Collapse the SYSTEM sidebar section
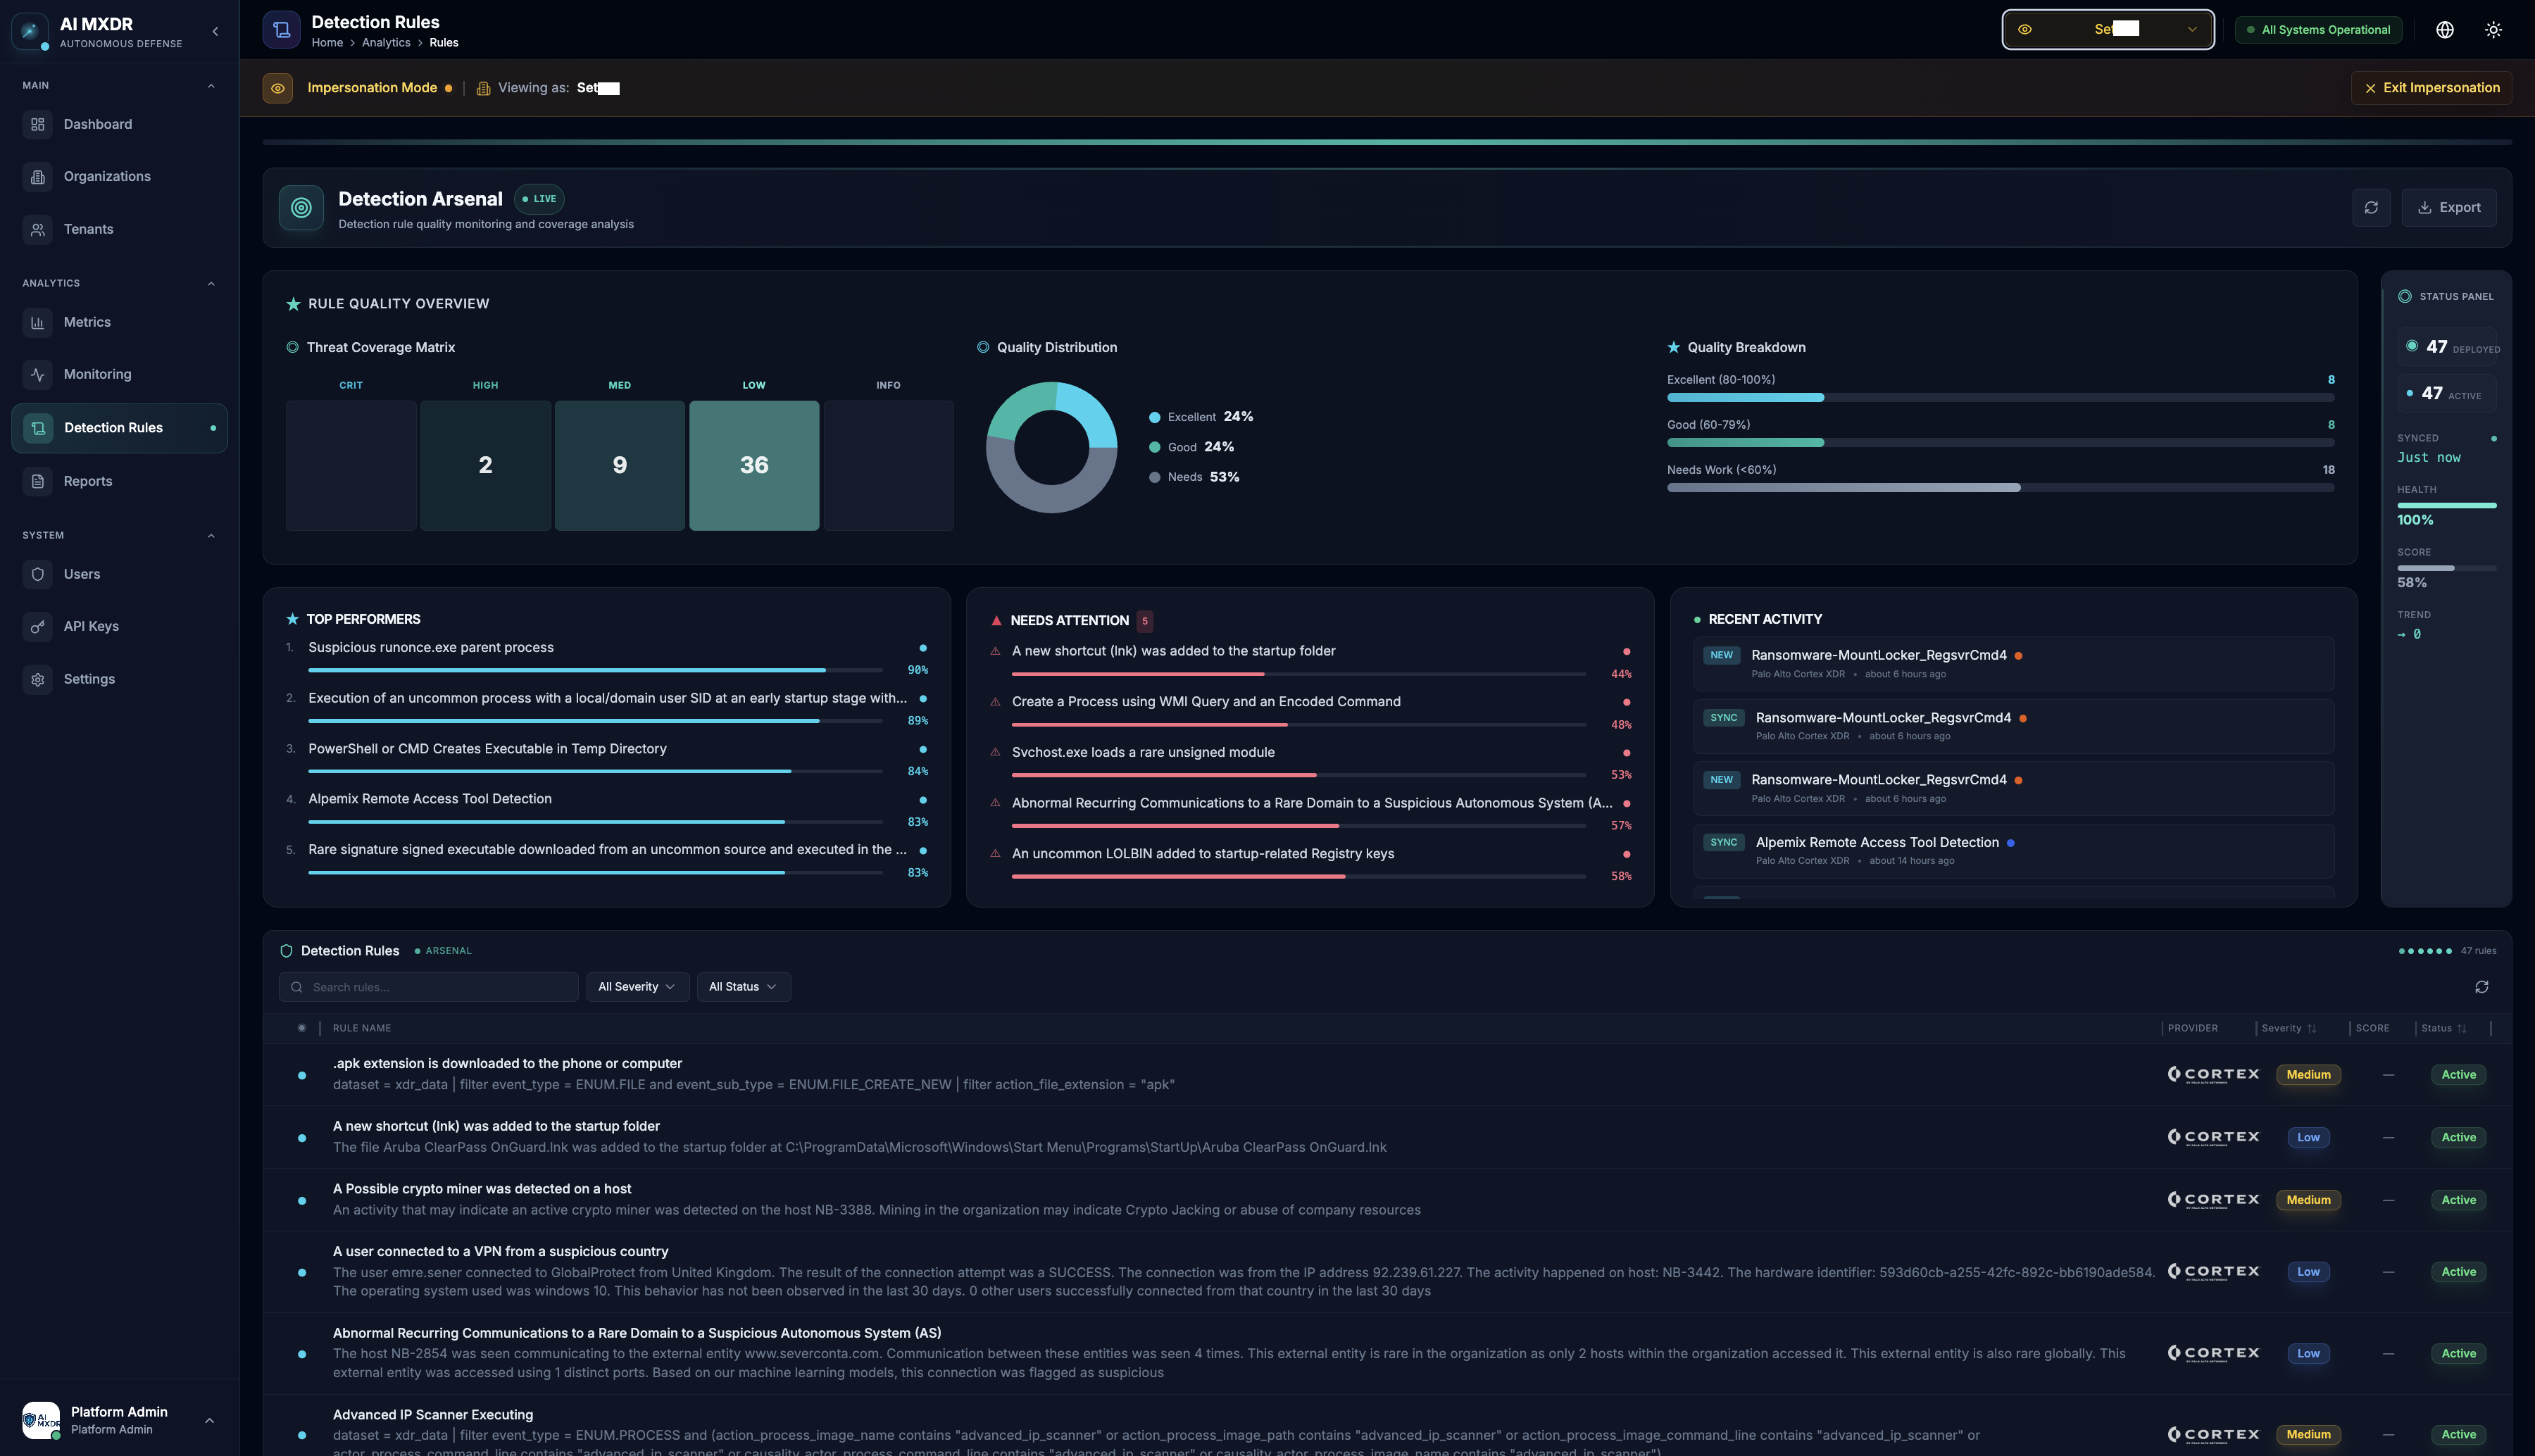Image resolution: width=2535 pixels, height=1456 pixels. pos(211,536)
